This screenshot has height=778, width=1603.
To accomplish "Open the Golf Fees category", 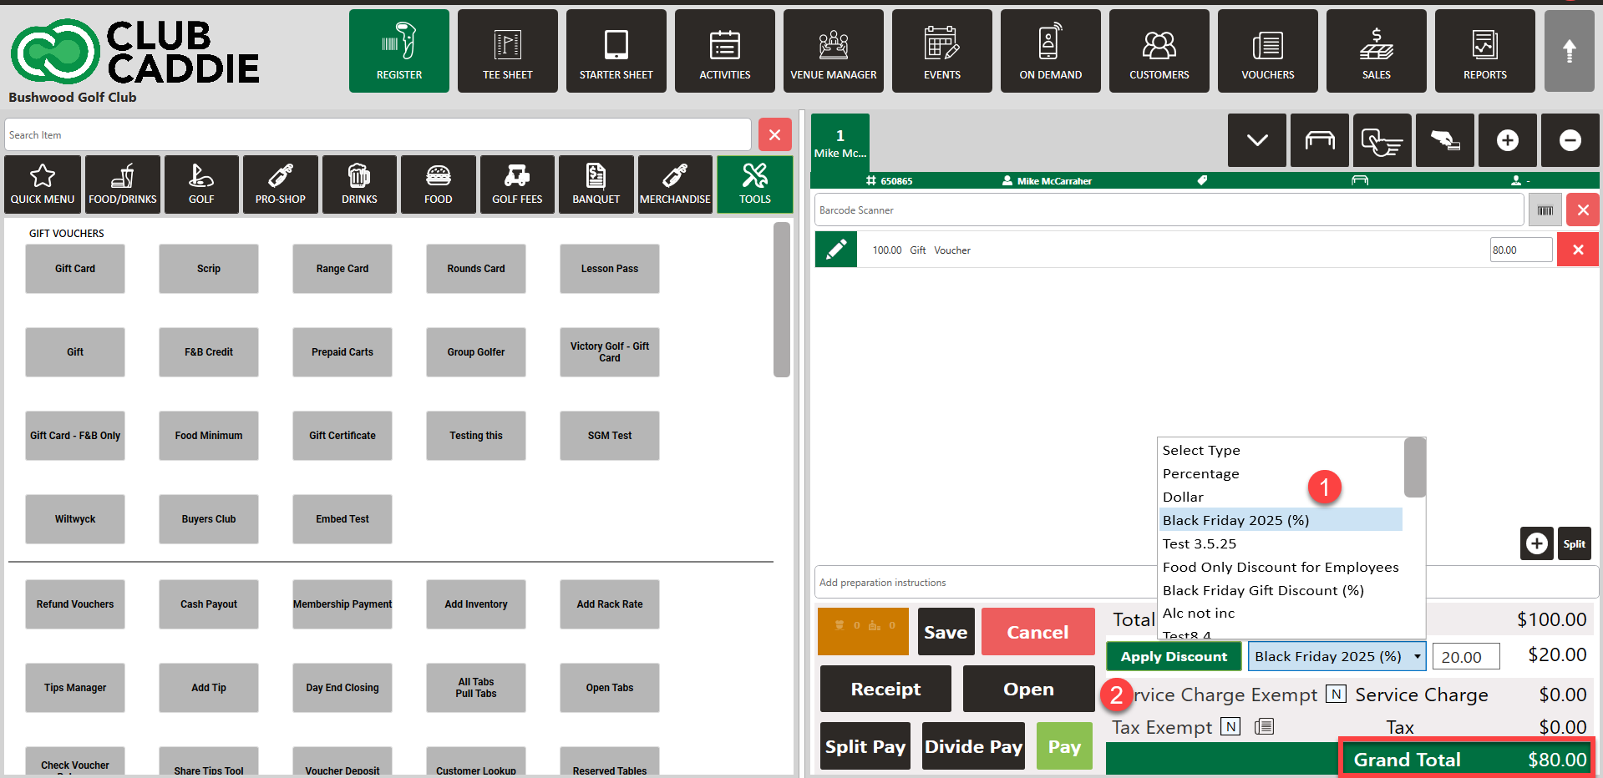I will 516,184.
